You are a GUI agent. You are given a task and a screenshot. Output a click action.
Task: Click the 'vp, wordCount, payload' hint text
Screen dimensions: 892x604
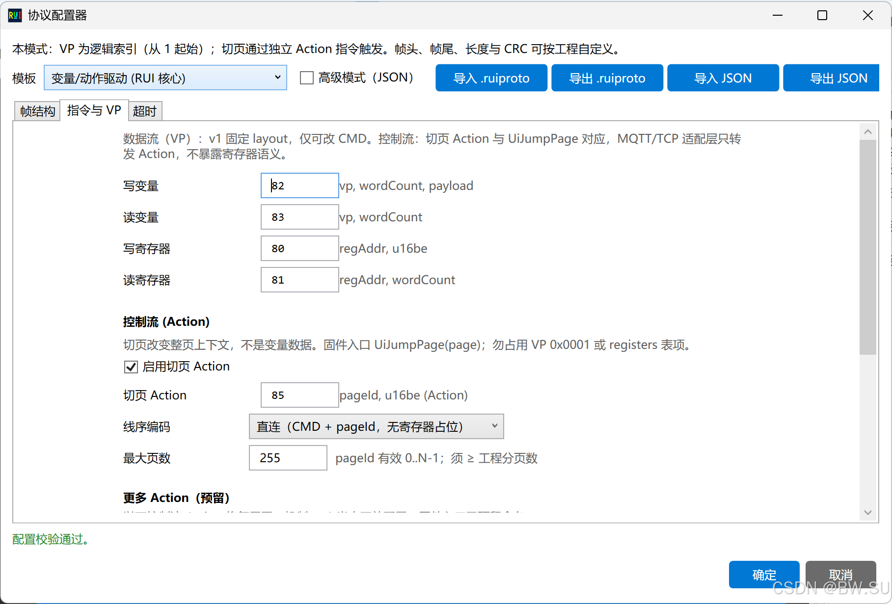pos(406,185)
